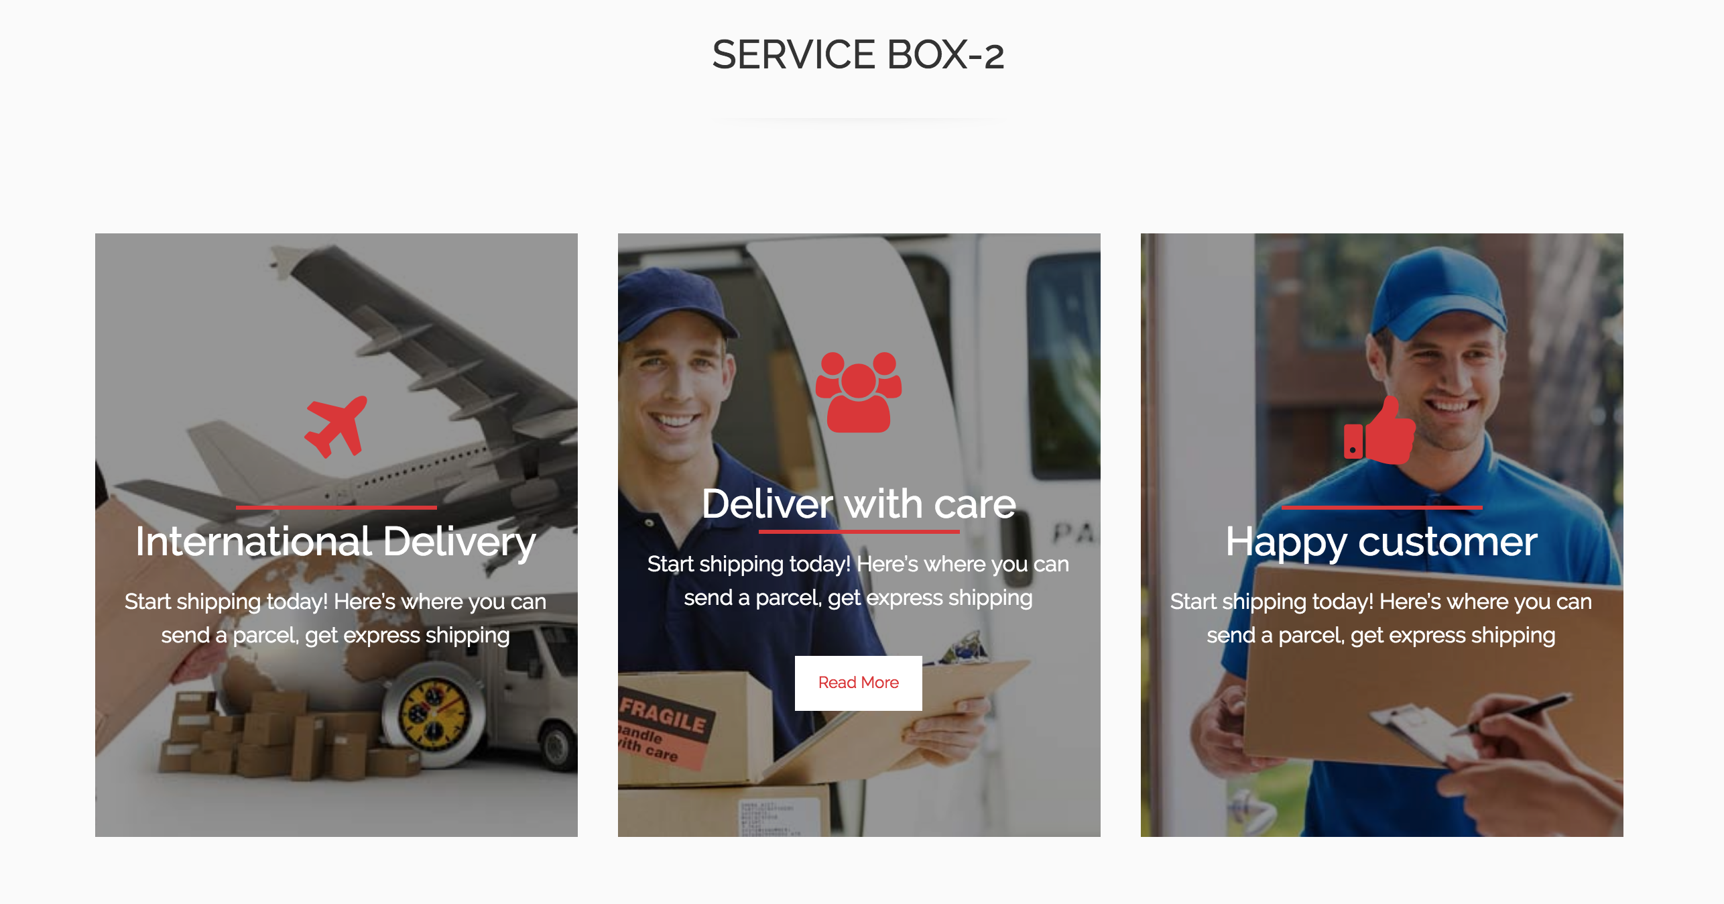Click the red users group icon
The image size is (1724, 904).
[x=859, y=392]
